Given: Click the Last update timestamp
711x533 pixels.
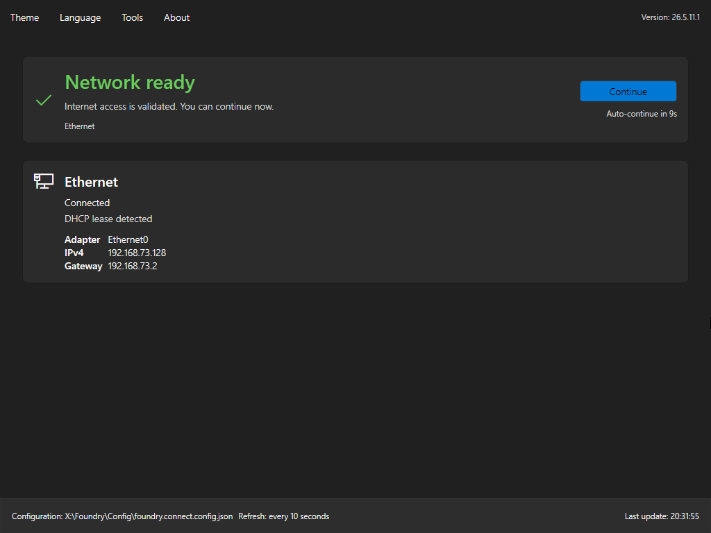Looking at the screenshot, I should coord(662,516).
